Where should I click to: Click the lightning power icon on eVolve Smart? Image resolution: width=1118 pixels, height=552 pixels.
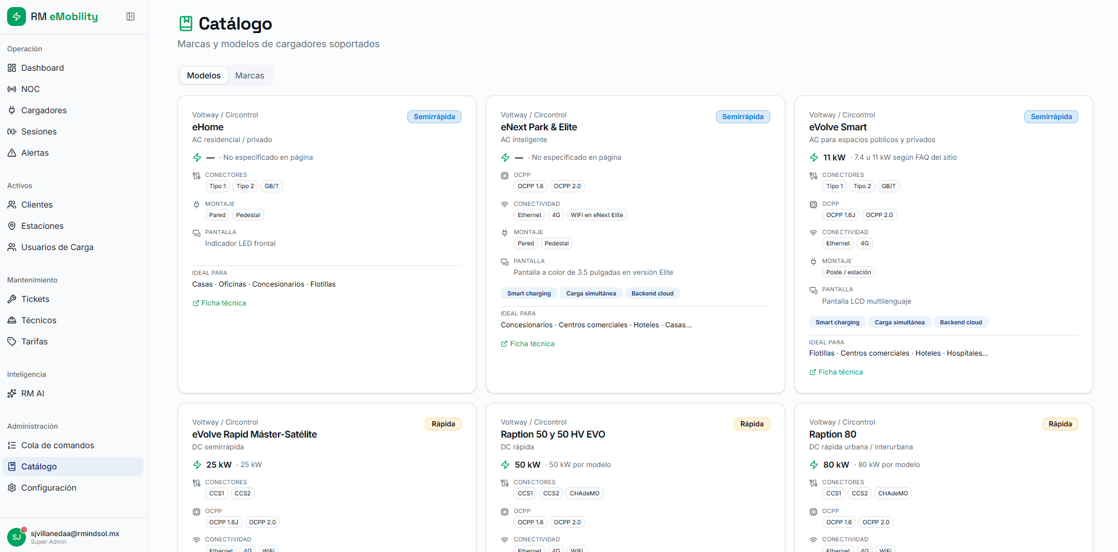coord(814,157)
